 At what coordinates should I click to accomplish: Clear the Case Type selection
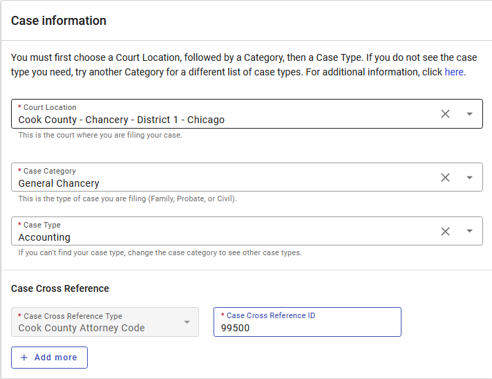coord(445,232)
